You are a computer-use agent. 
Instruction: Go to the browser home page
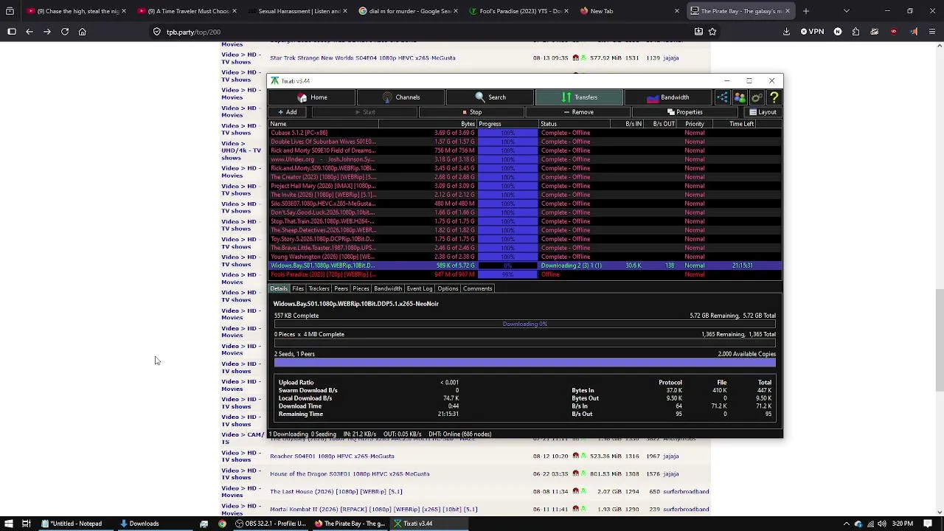[x=83, y=32]
